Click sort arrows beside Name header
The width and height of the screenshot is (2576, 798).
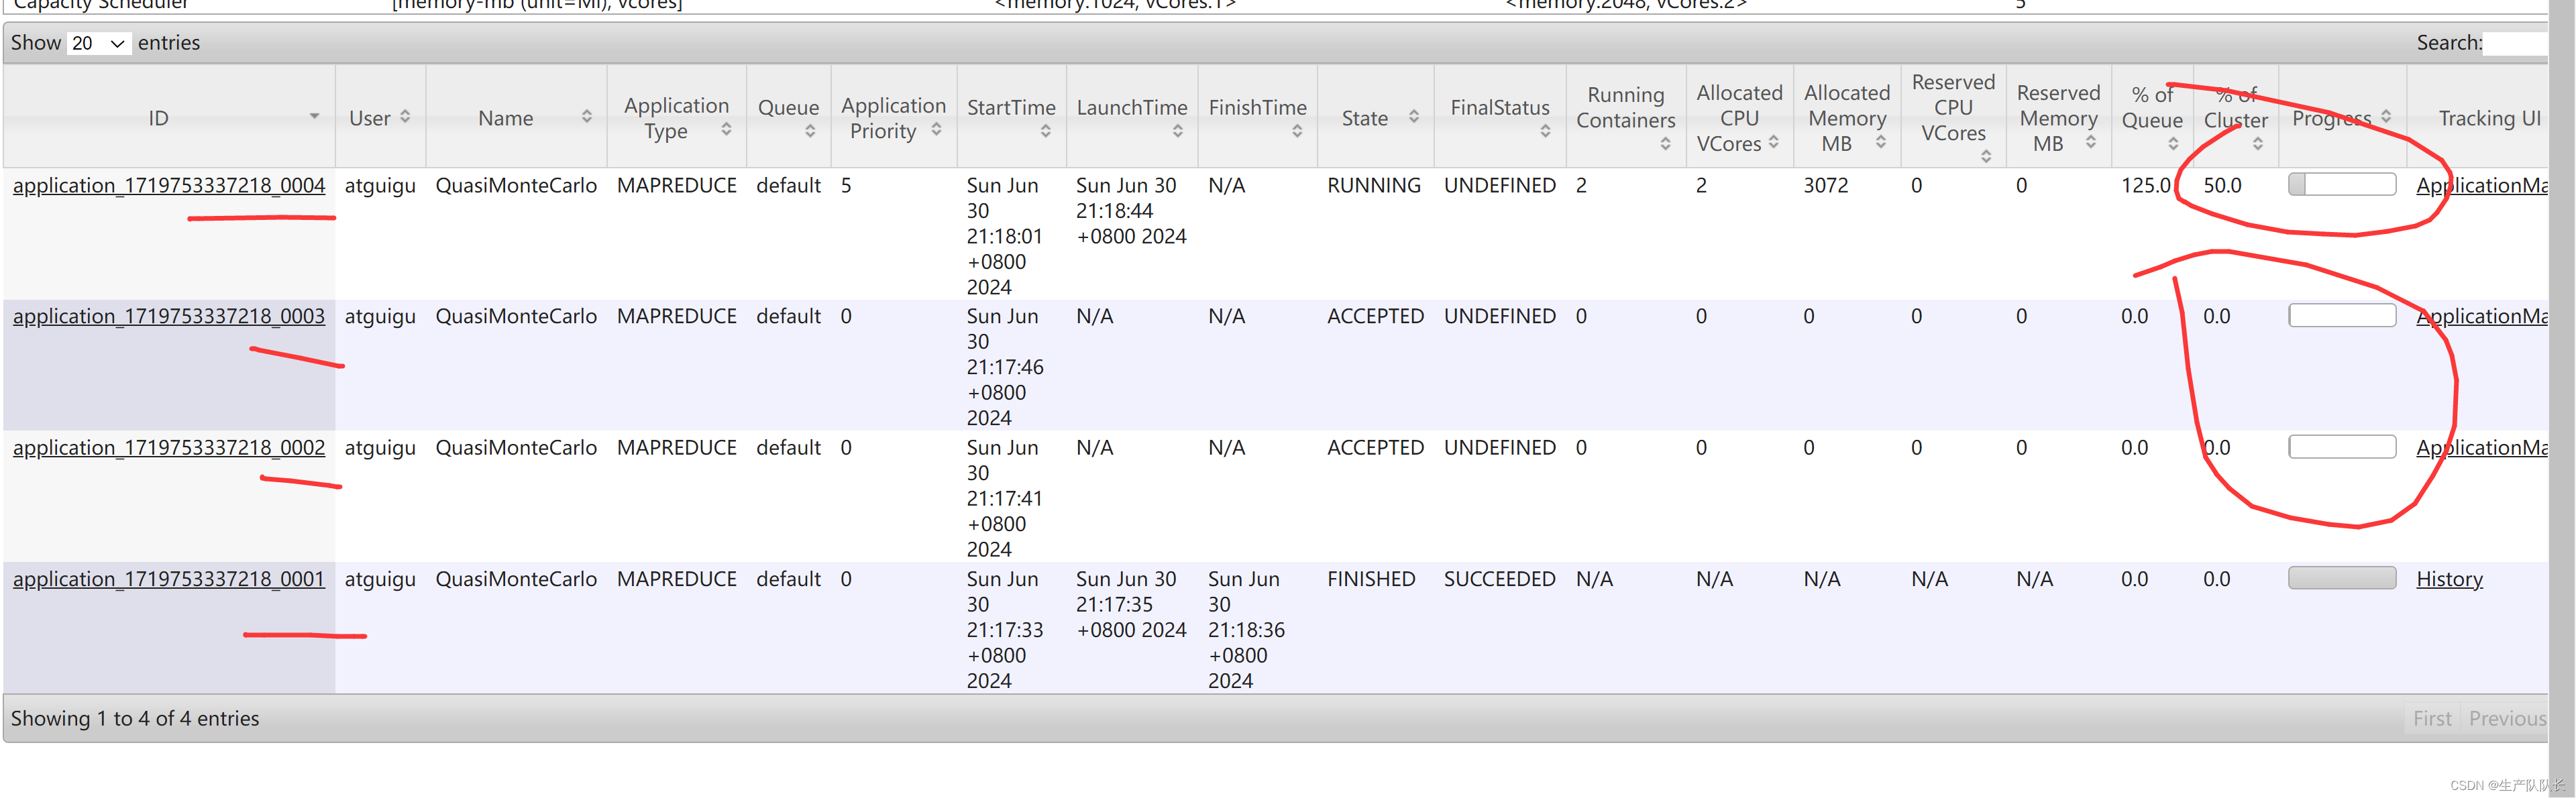point(587,117)
